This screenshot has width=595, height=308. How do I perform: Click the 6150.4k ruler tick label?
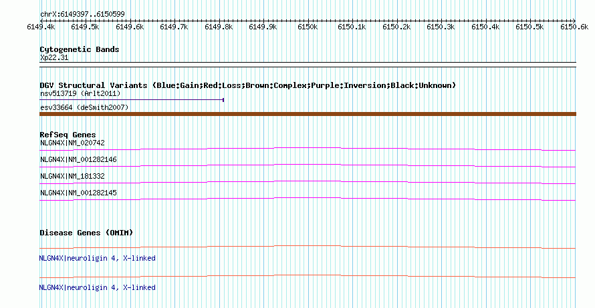click(485, 27)
